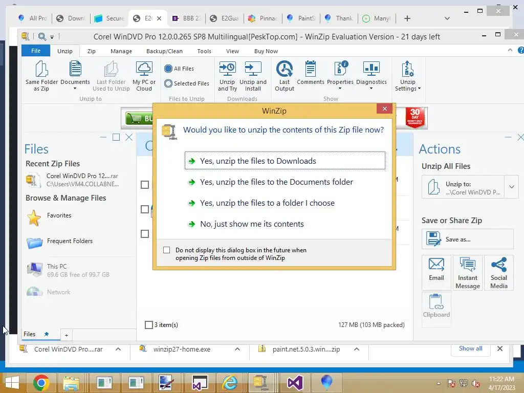Expand the Diagnostics dropdown arrow
Viewport: 524px width, 393px height.
(x=372, y=89)
